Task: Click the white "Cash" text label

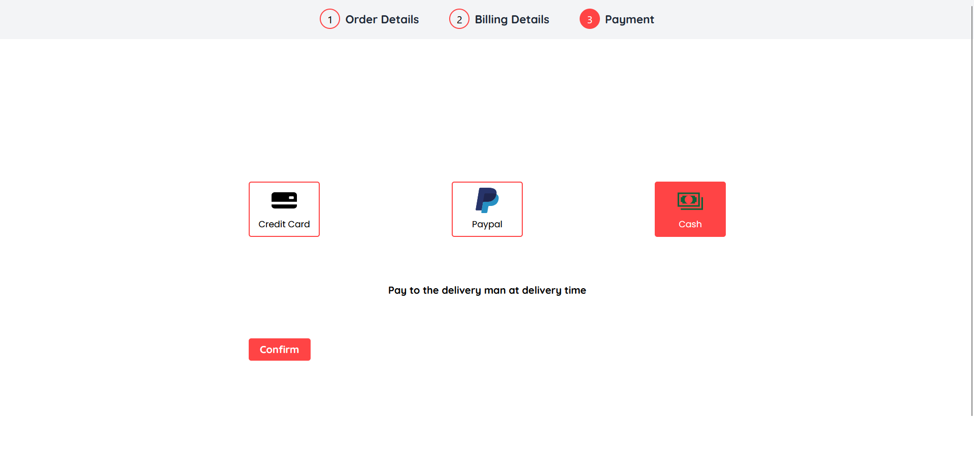Action: [690, 224]
